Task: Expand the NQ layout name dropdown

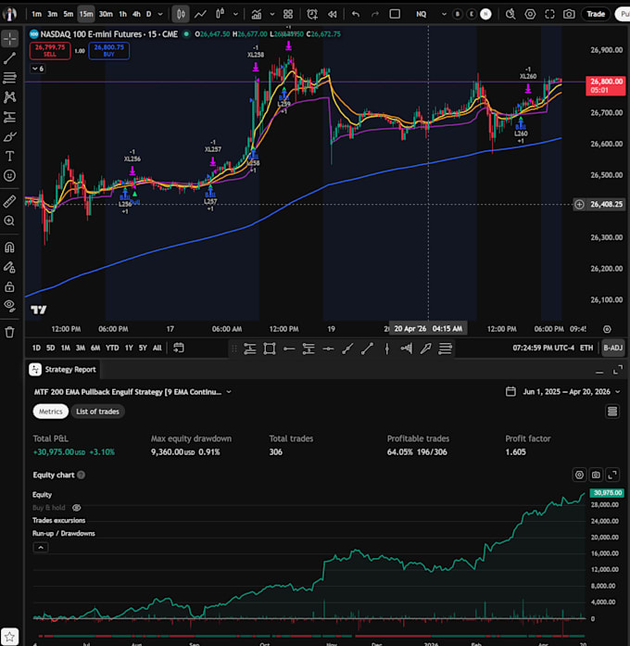Action: [x=444, y=14]
